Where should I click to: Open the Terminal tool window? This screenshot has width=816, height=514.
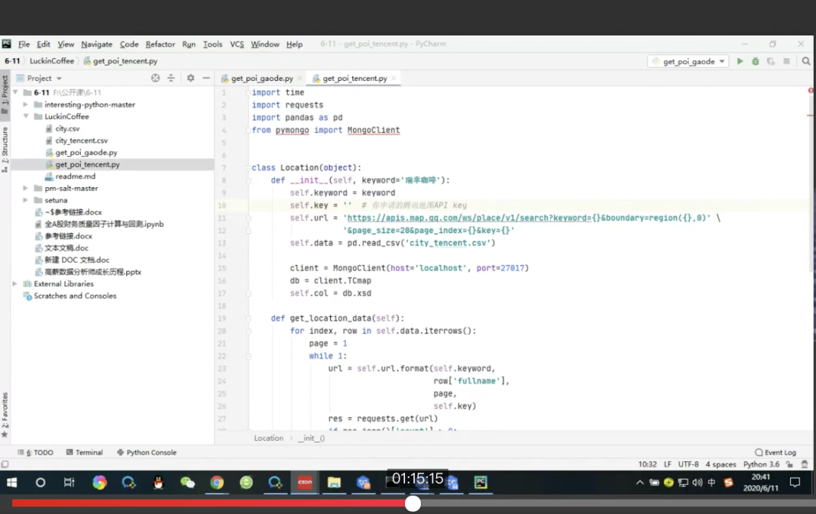coord(85,451)
